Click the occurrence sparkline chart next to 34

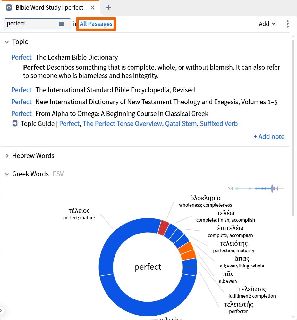pos(259,188)
